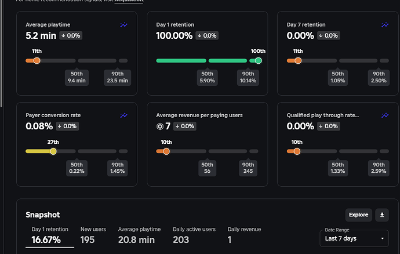Click the 90th 23.5 min benchmark label
Screen dimensions: 400x254
(117, 77)
